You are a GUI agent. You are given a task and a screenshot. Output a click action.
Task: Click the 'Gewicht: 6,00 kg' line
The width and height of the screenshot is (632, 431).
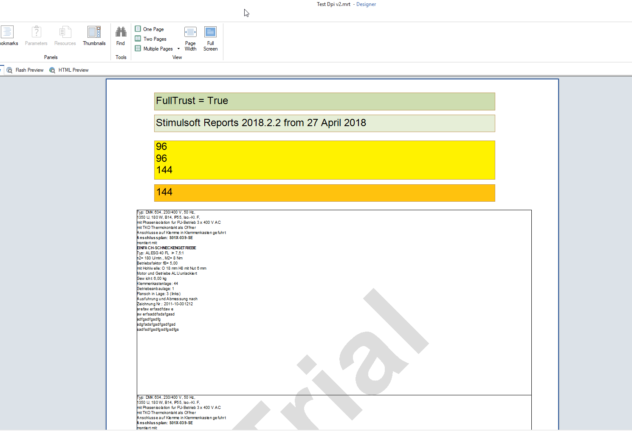tap(152, 279)
